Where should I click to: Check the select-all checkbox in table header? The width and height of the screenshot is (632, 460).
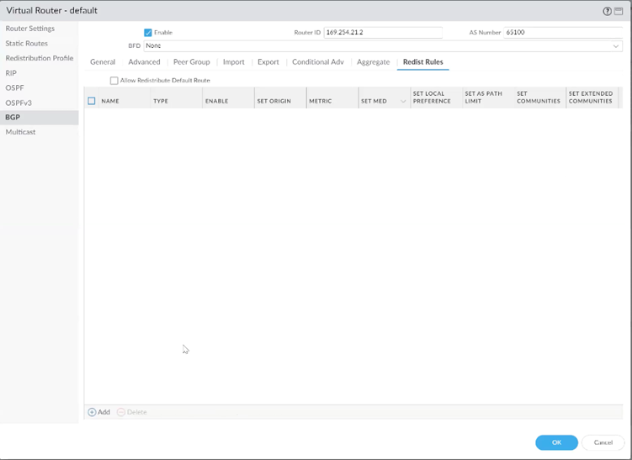coord(92,101)
